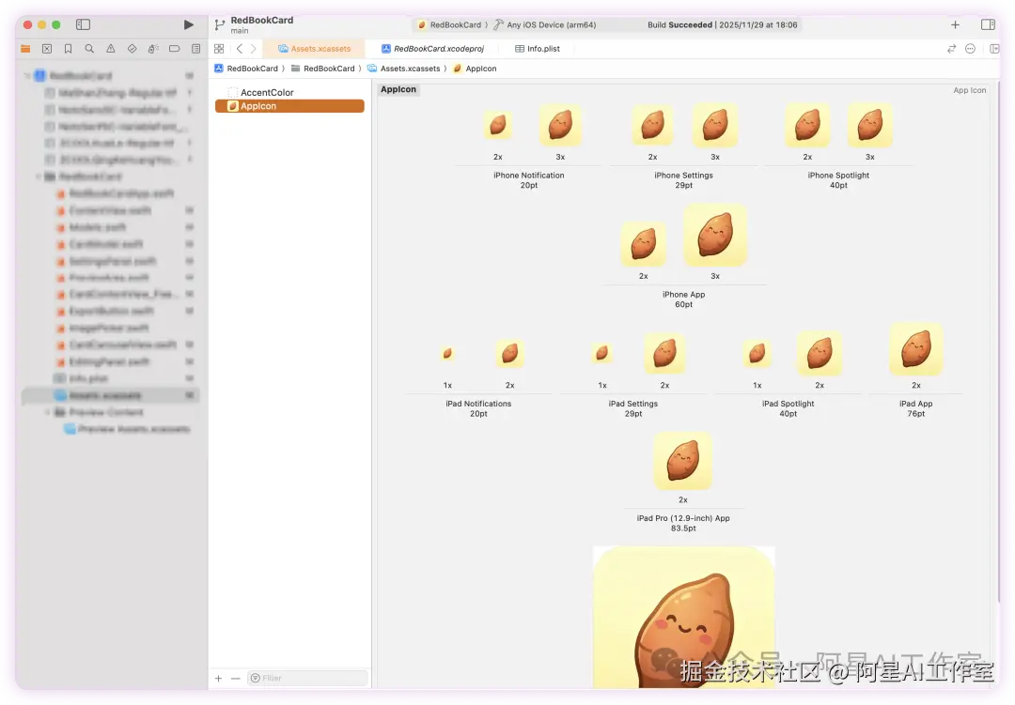Toggle the navigator sidebar panel
The height and width of the screenshot is (705, 1015).
83,24
